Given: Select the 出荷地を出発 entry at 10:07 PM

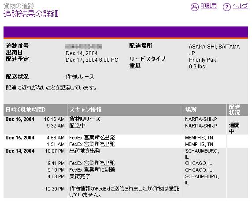Looking at the screenshot, I should tap(85, 151).
